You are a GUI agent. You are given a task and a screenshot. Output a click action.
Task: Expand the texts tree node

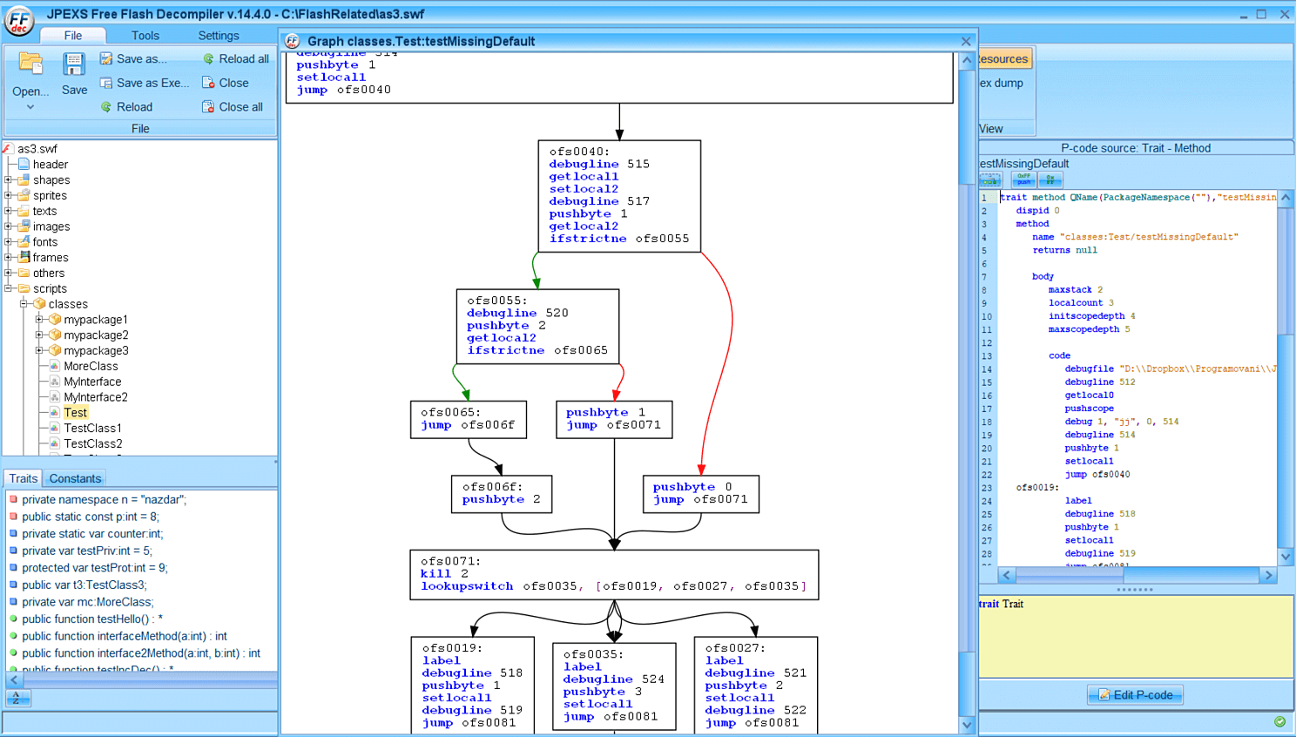9,211
